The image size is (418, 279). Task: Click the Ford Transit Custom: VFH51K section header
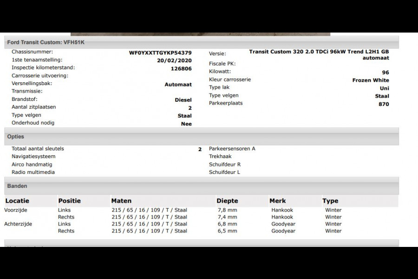(x=46, y=42)
